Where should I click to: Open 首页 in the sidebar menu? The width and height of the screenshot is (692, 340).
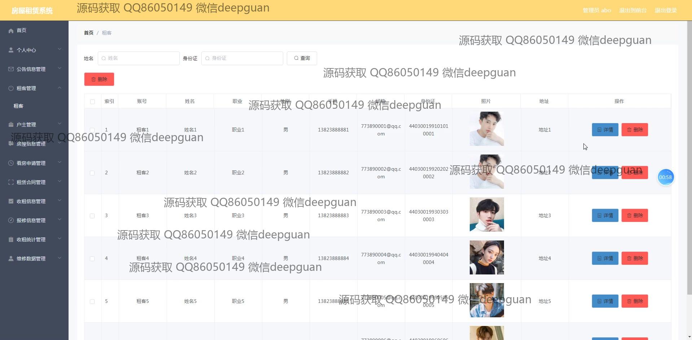[x=34, y=31]
